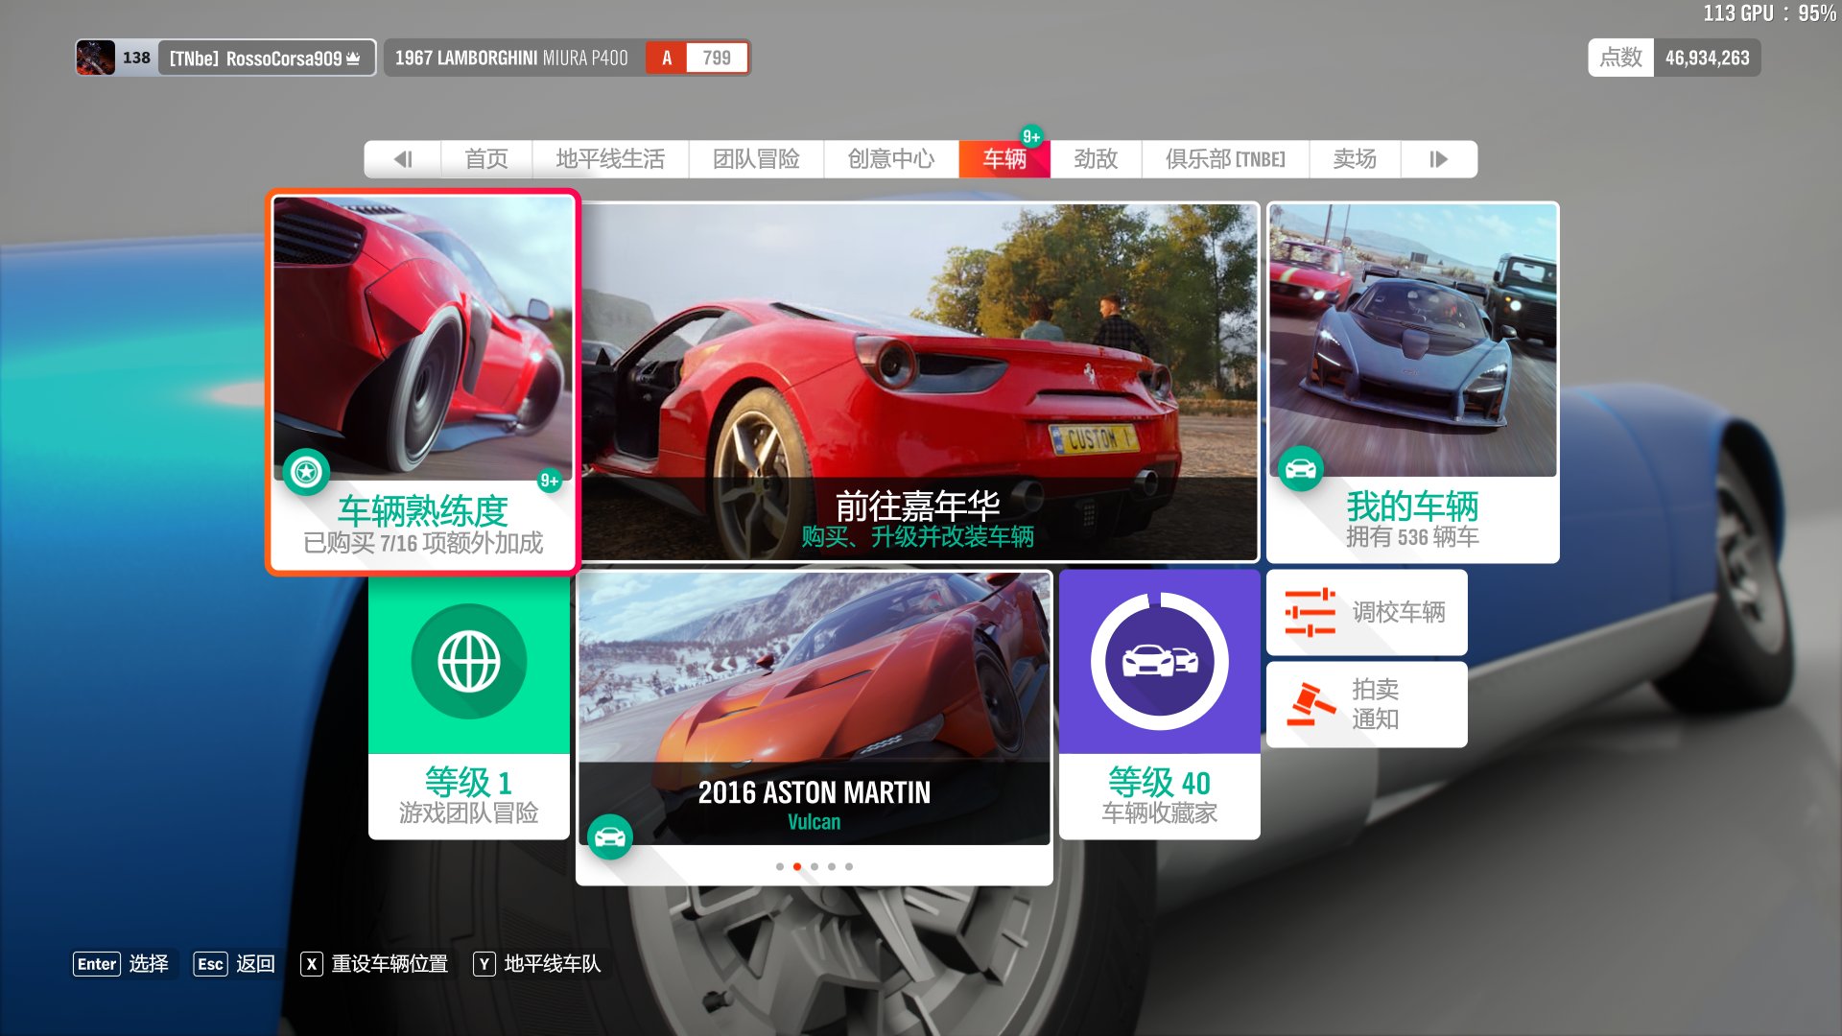Image resolution: width=1842 pixels, height=1036 pixels.
Task: Click the player avatar image
Action: pos(96,58)
